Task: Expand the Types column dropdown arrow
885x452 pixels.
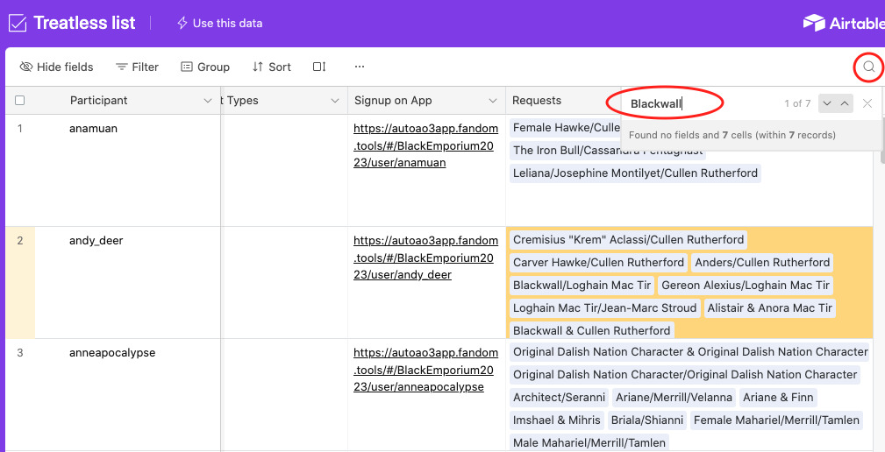Action: tap(335, 101)
